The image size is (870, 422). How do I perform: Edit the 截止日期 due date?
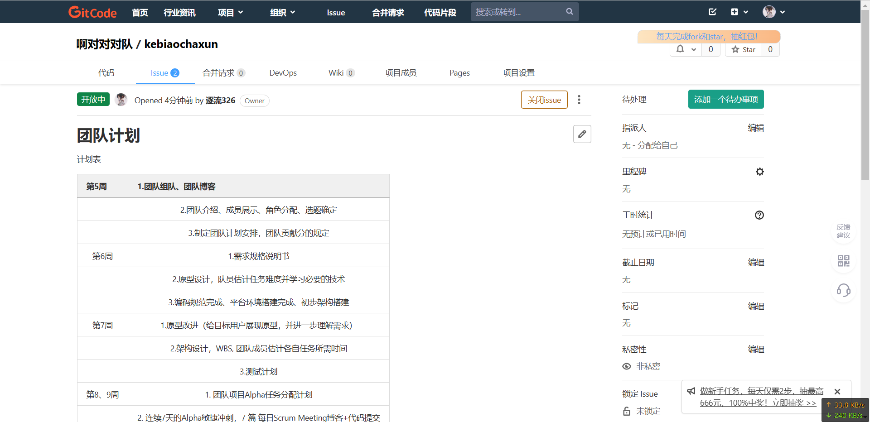coord(756,263)
